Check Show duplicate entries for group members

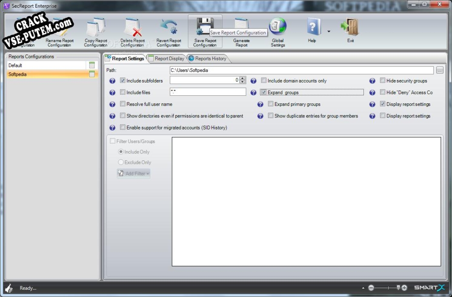click(x=271, y=115)
